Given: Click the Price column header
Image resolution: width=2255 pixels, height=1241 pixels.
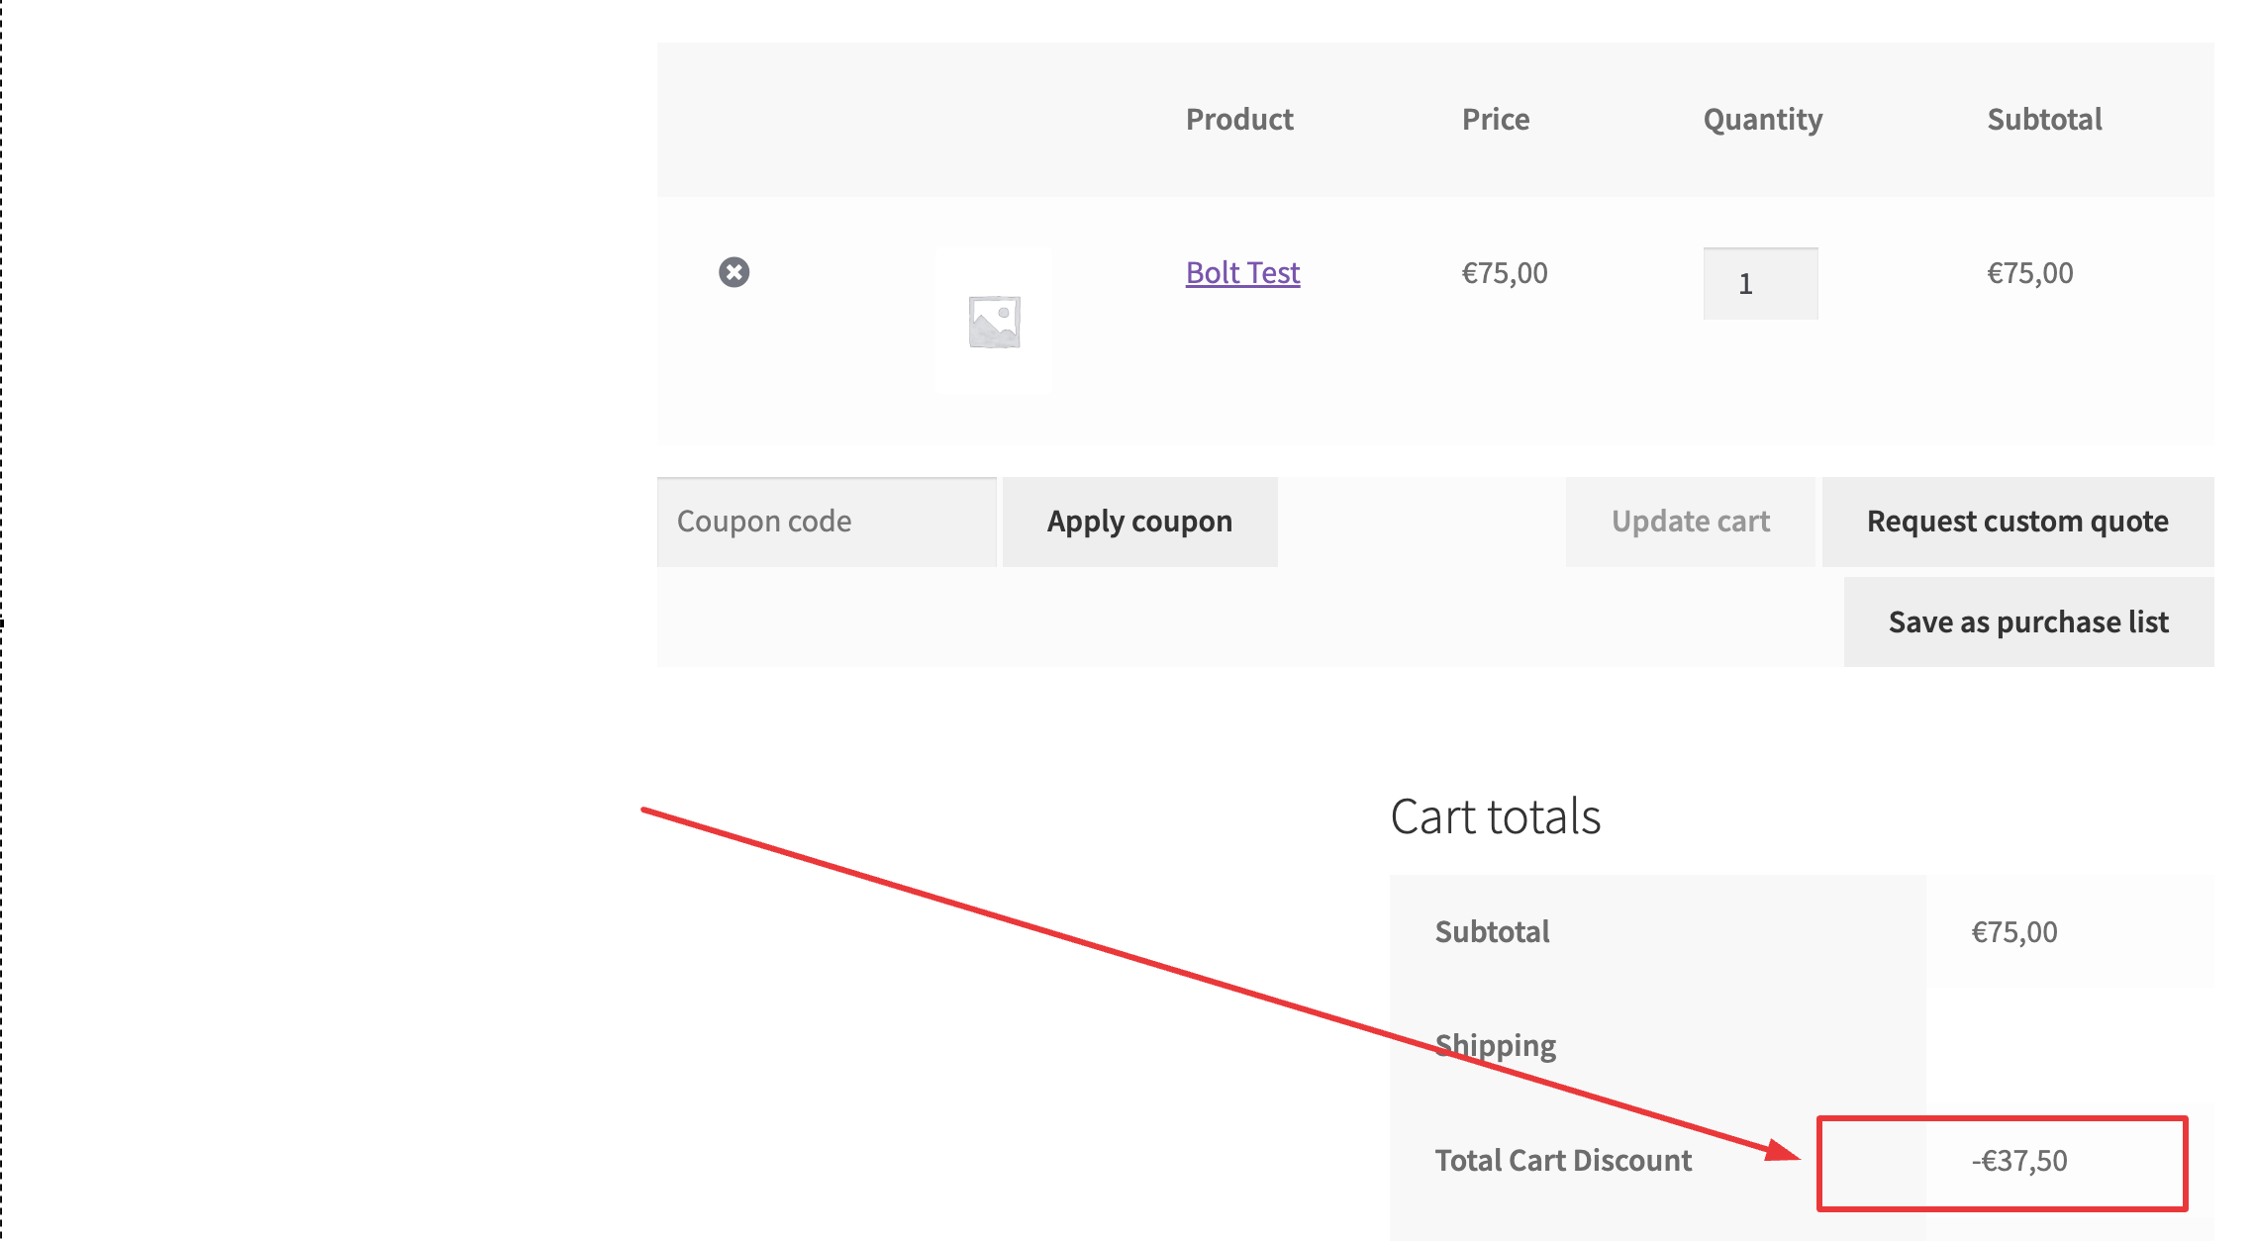Looking at the screenshot, I should (1496, 120).
